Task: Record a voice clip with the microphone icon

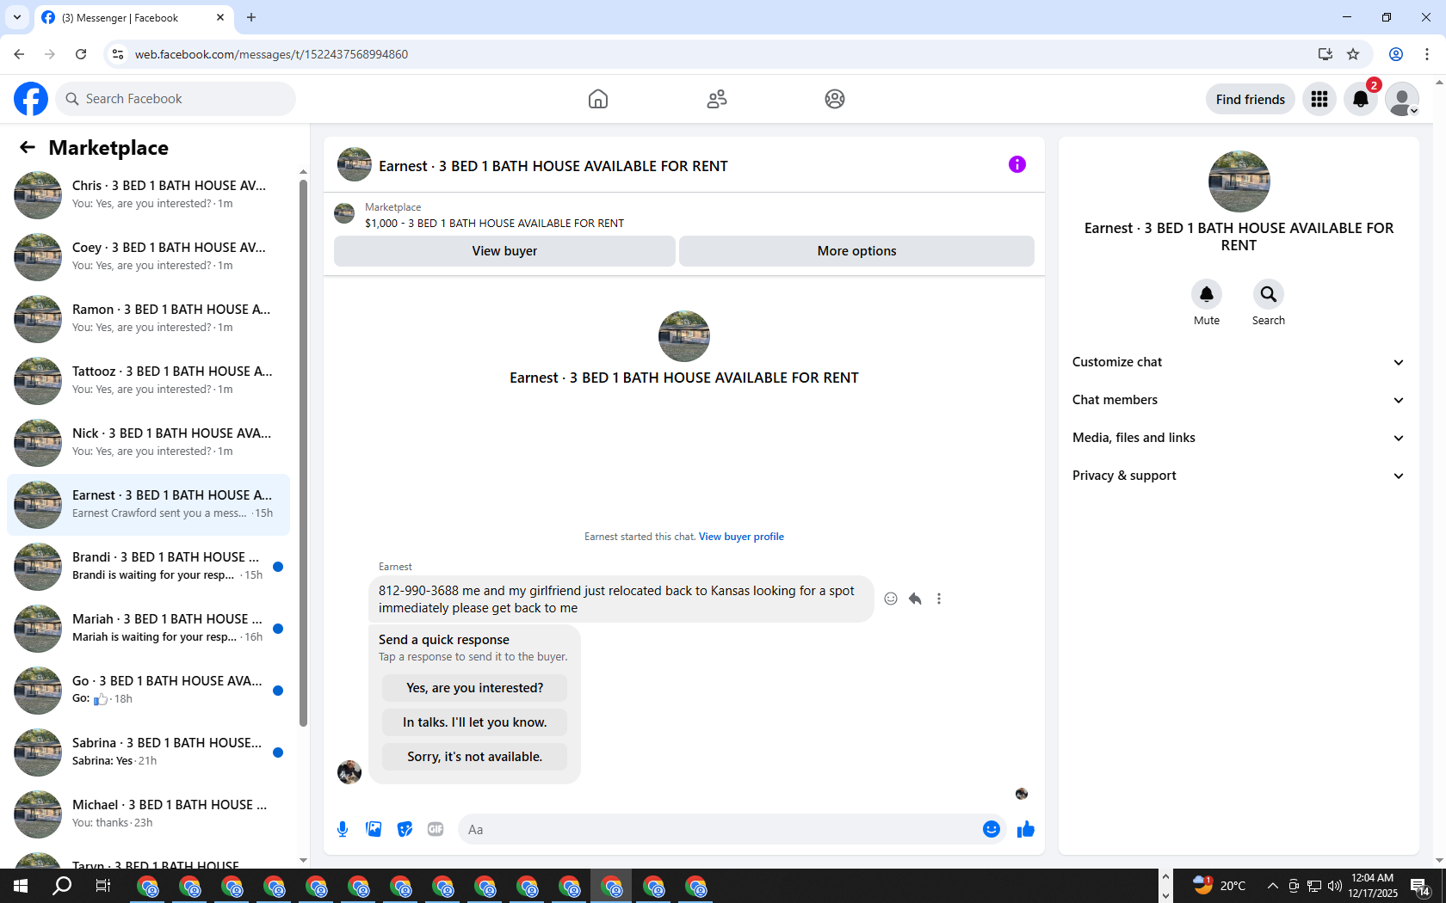Action: click(343, 829)
